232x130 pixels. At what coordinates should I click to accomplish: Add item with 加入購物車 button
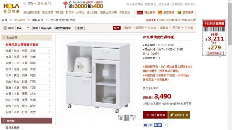click(x=155, y=115)
